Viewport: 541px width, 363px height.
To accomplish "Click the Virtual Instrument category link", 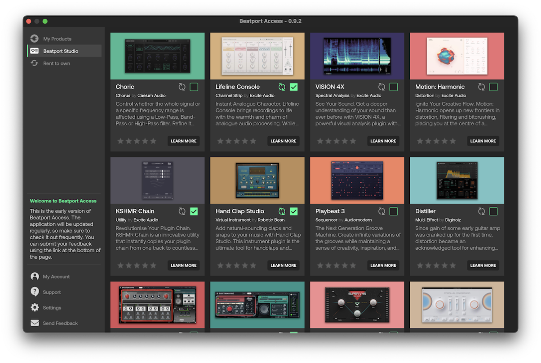I will [x=234, y=220].
